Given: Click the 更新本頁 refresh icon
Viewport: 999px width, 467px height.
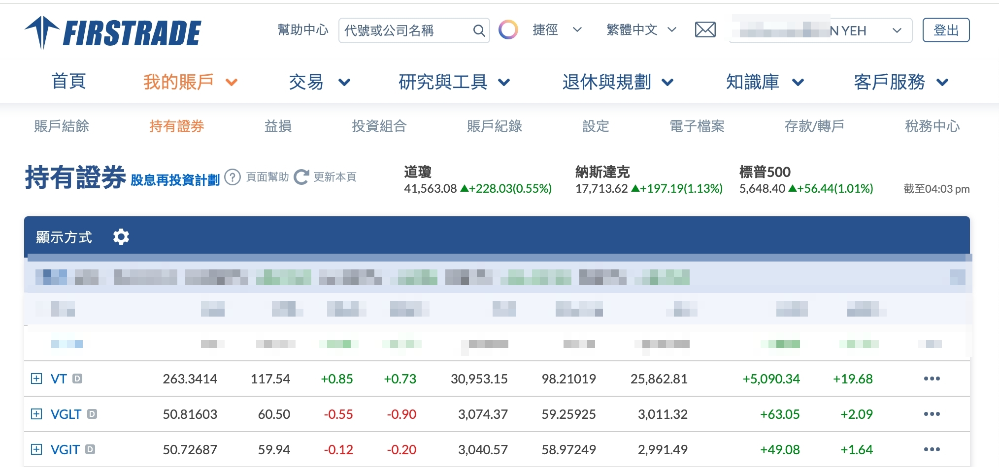Looking at the screenshot, I should click(301, 177).
